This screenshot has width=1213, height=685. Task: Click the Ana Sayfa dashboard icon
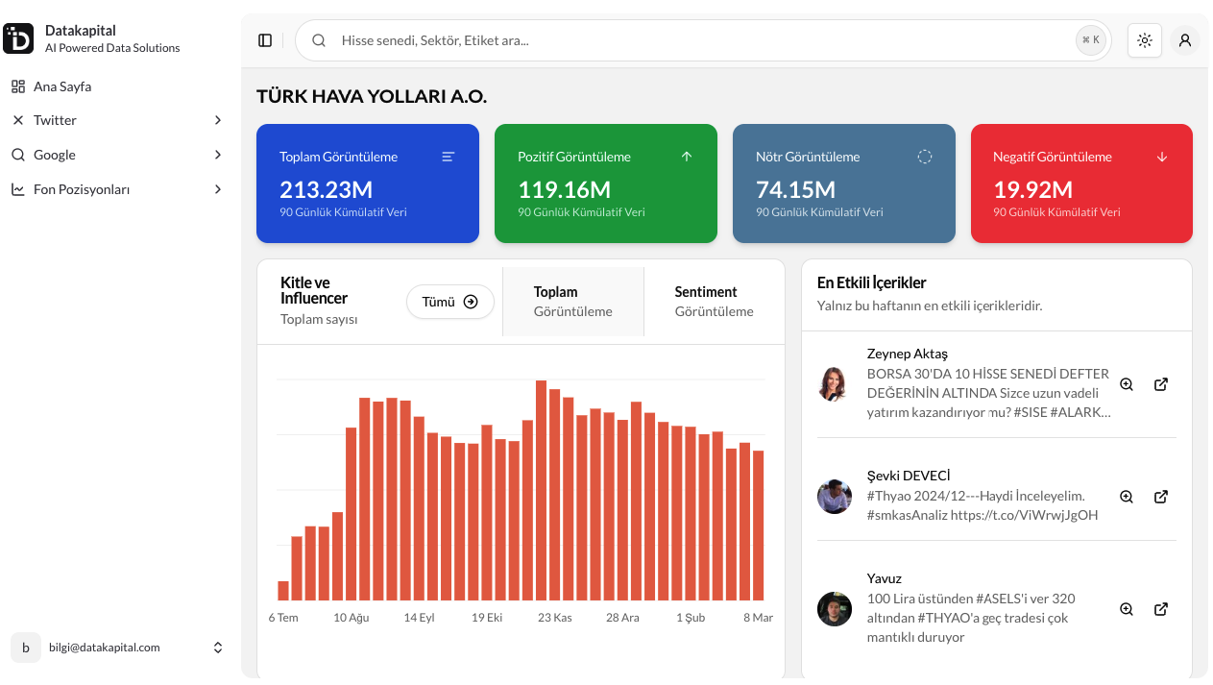click(x=18, y=86)
